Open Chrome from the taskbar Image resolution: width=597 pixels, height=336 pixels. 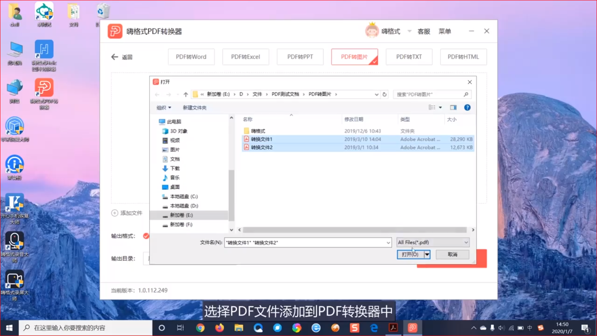(200, 328)
